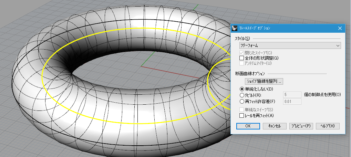351x157 pixels.
Task: Click the キャンセル button
Action: click(275, 126)
